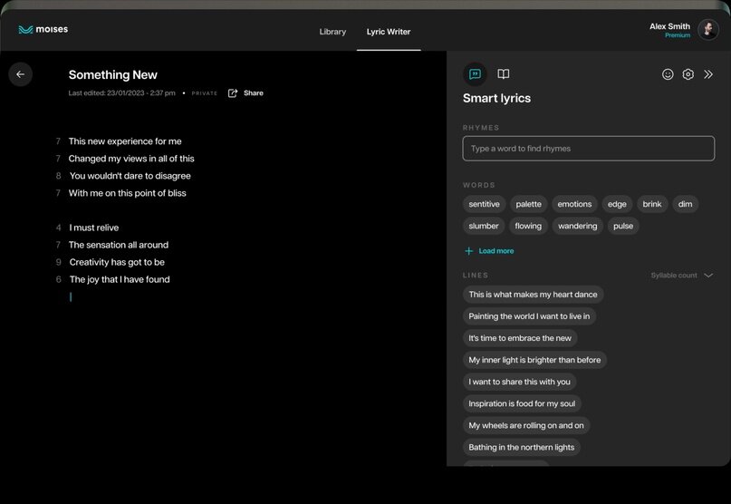
Task: Select the word chip 'dim'
Action: pos(685,204)
